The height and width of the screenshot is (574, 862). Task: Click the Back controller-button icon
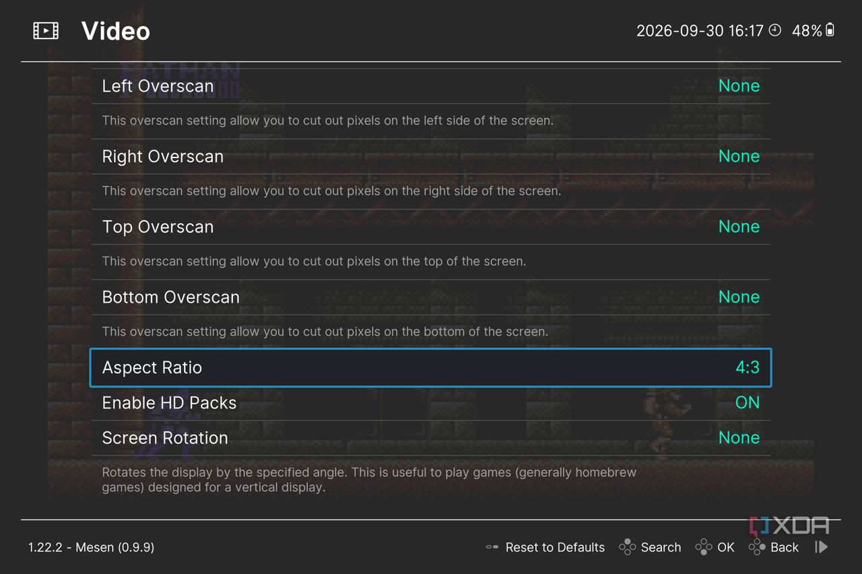tap(757, 546)
